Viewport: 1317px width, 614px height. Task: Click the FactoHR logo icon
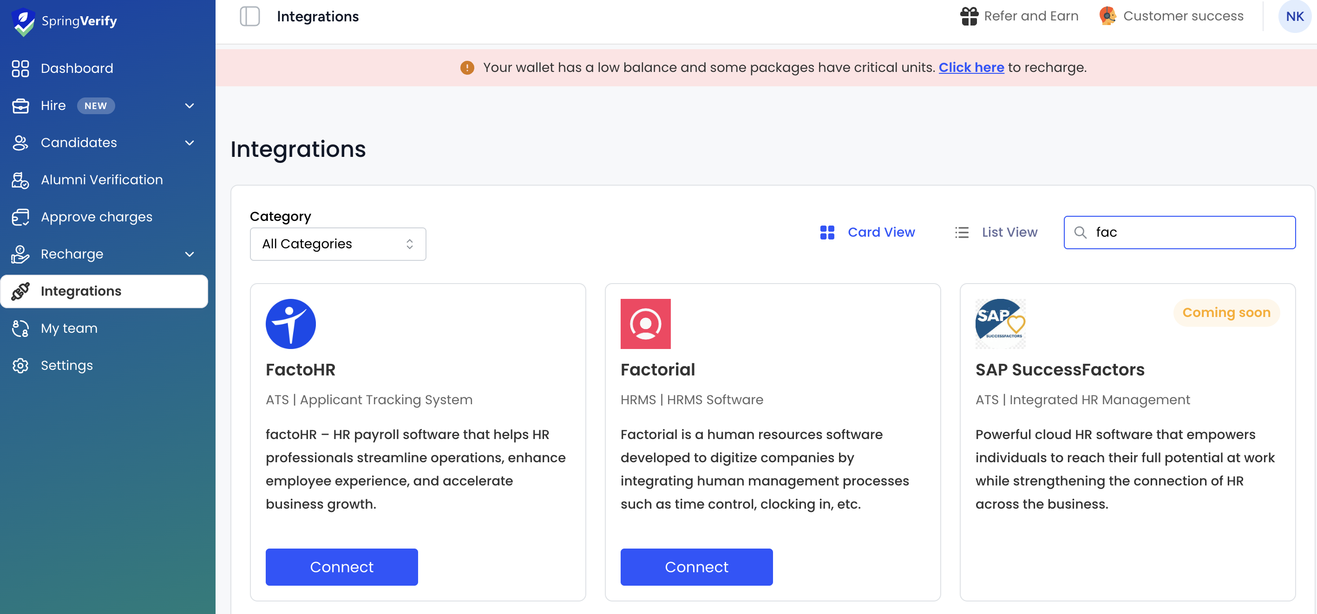tap(290, 324)
